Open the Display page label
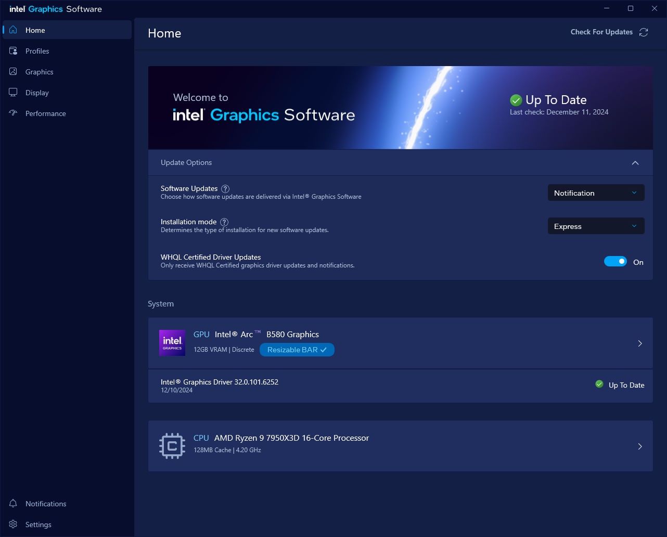This screenshot has width=667, height=537. tap(37, 93)
